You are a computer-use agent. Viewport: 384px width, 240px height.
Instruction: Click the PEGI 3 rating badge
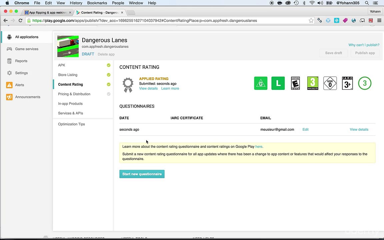pyautogui.click(x=313, y=83)
